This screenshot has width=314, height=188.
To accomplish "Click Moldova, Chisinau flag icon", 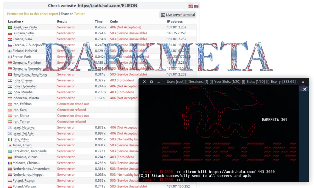I will point(10,163).
